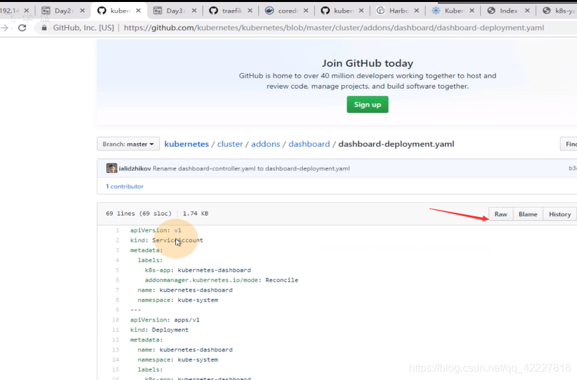
Task: Close the Day3 tab
Action: [x=195, y=11]
